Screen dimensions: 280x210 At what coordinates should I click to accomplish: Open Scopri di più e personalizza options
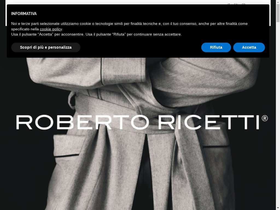pyautogui.click(x=46, y=47)
